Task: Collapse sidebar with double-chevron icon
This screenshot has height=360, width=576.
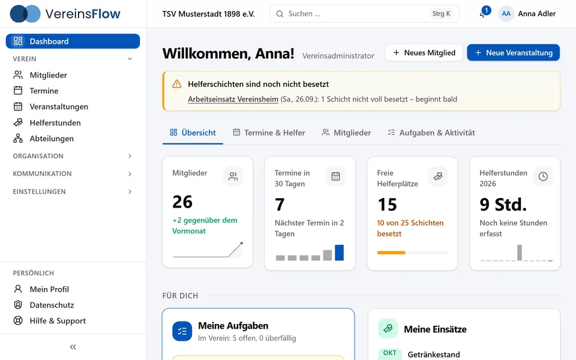Action: click(x=73, y=347)
